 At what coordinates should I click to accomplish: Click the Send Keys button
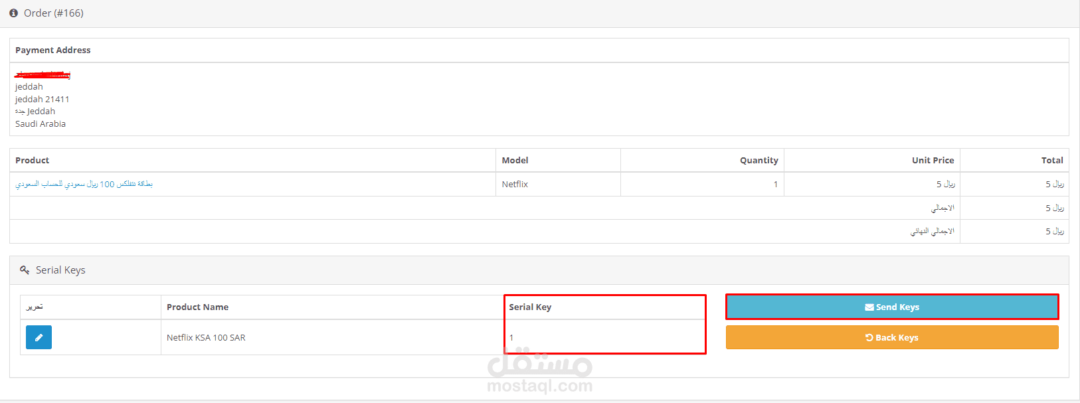(892, 307)
